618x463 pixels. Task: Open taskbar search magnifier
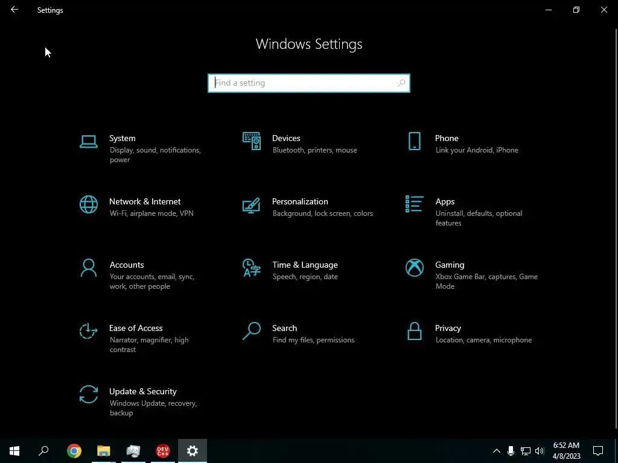pyautogui.click(x=43, y=451)
